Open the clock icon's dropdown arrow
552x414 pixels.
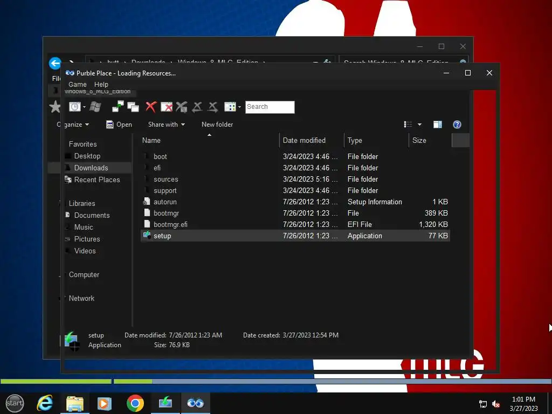[x=85, y=107]
